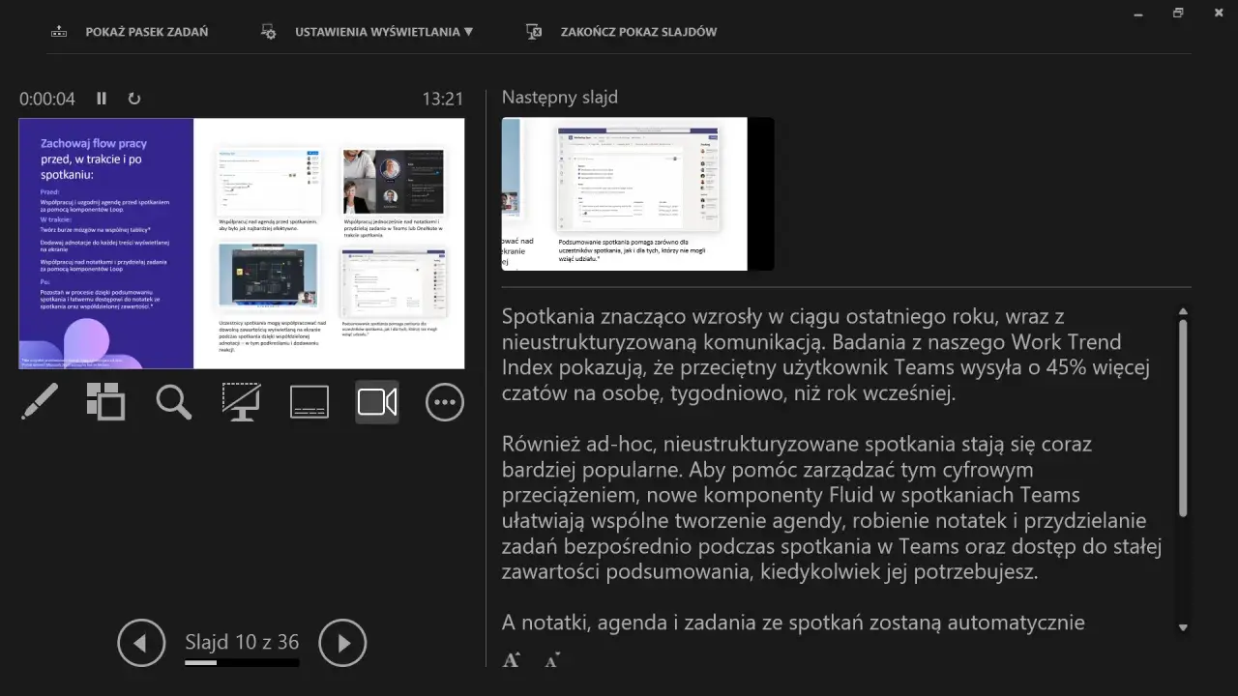
Task: Restart the presentation timer
Action: tap(134, 99)
